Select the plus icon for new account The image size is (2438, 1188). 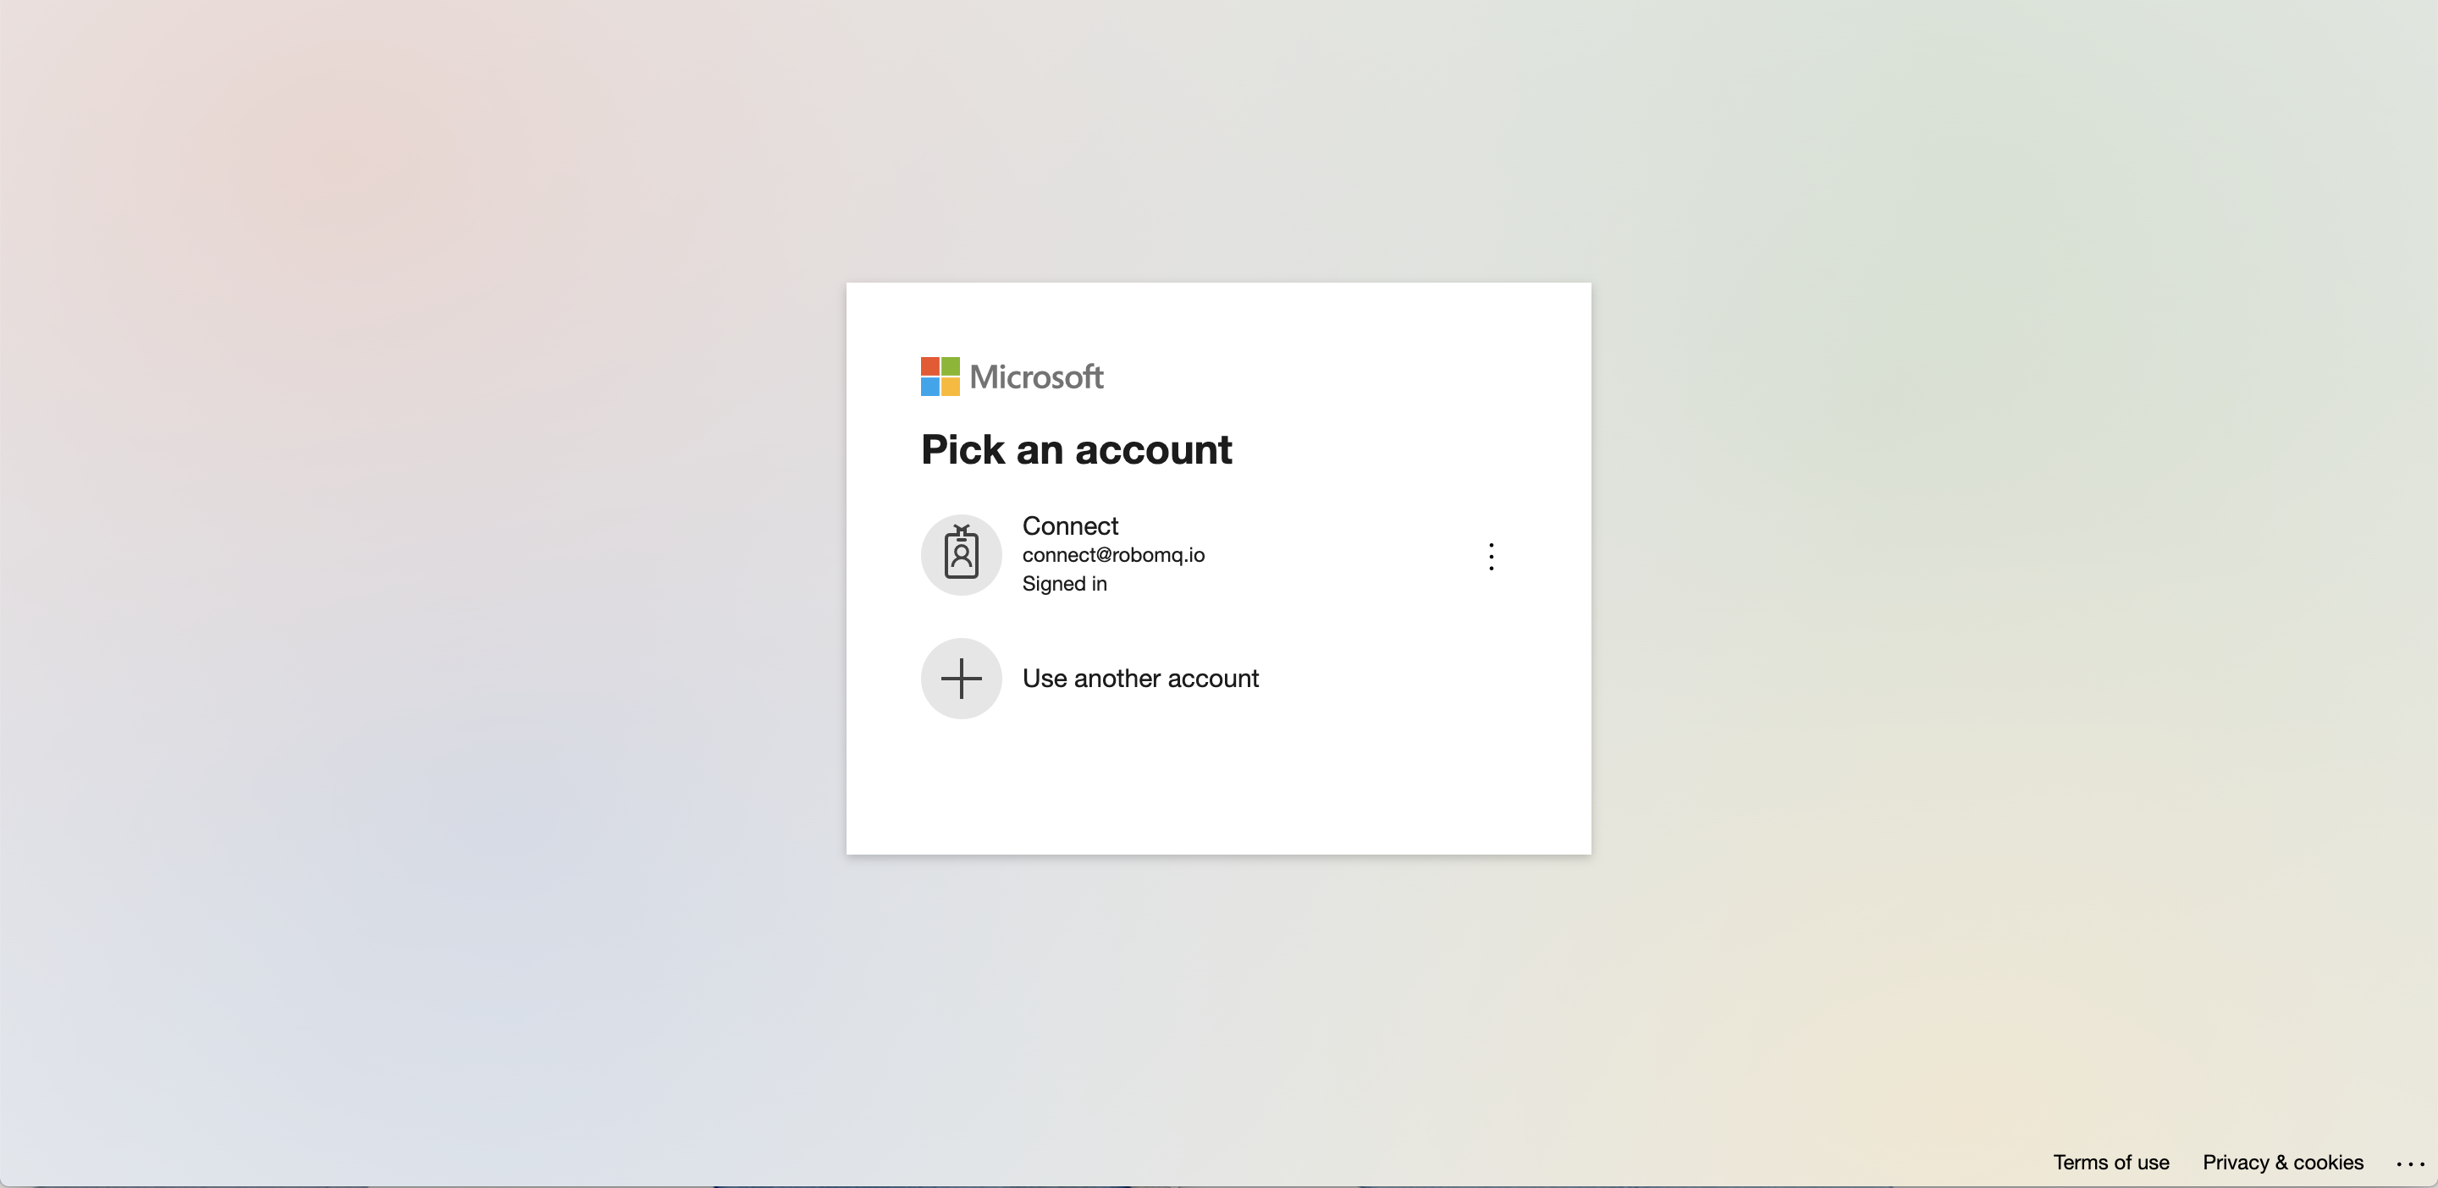coord(961,678)
